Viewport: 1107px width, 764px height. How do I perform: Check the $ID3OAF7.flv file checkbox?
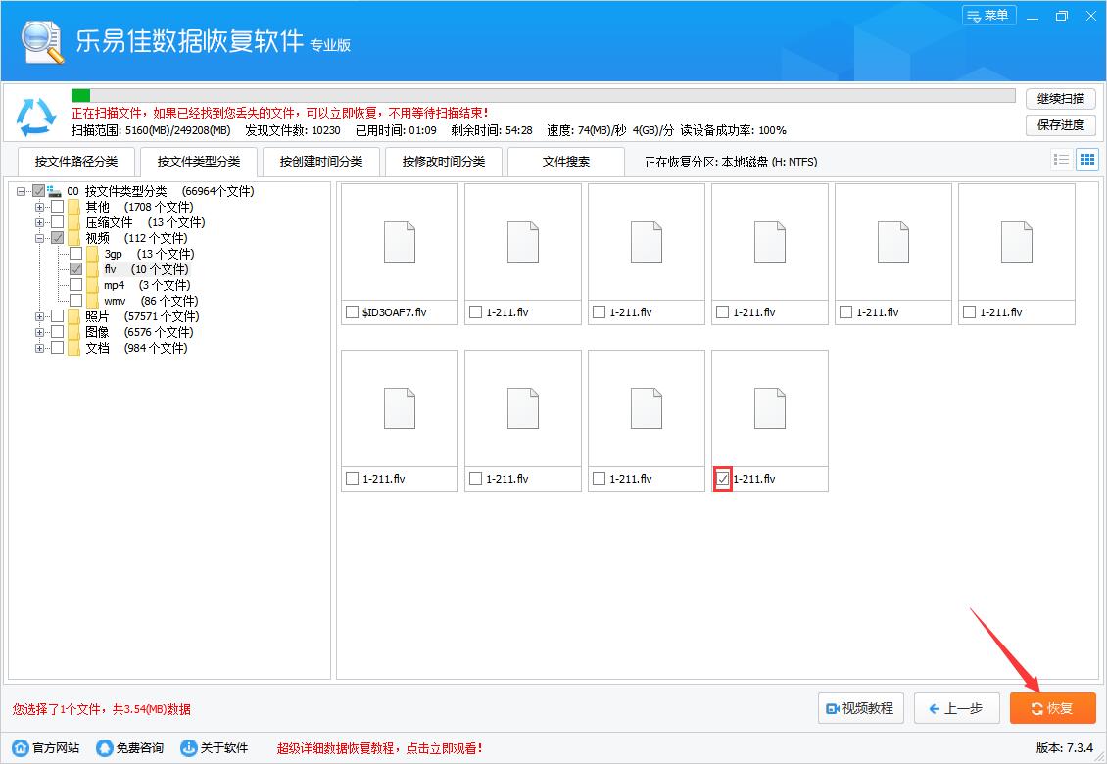354,312
